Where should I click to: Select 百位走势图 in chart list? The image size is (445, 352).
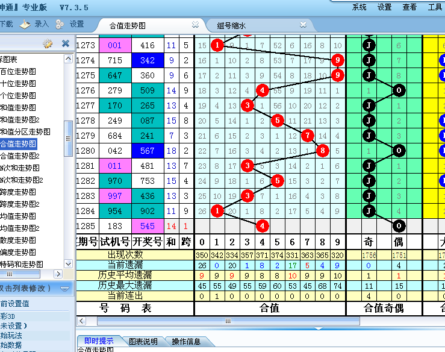18,72
